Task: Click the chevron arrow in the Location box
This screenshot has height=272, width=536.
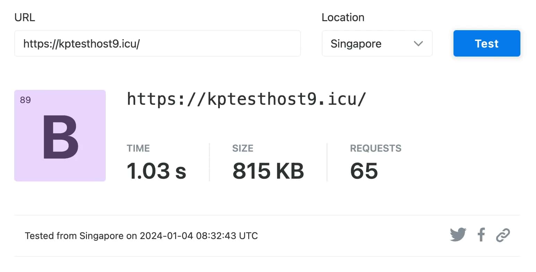Action: 418,44
